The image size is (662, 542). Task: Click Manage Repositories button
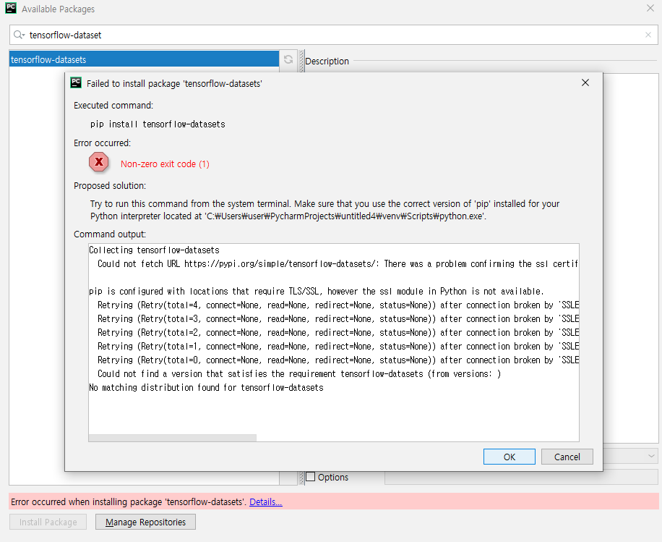(146, 522)
